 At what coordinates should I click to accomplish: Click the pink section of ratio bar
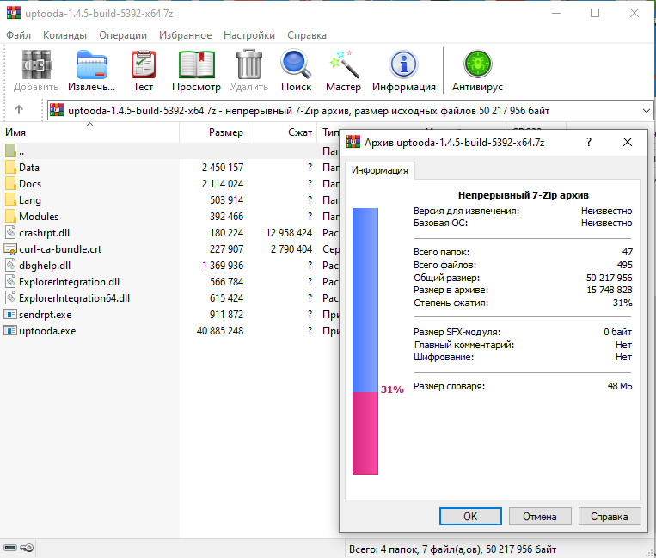(365, 433)
